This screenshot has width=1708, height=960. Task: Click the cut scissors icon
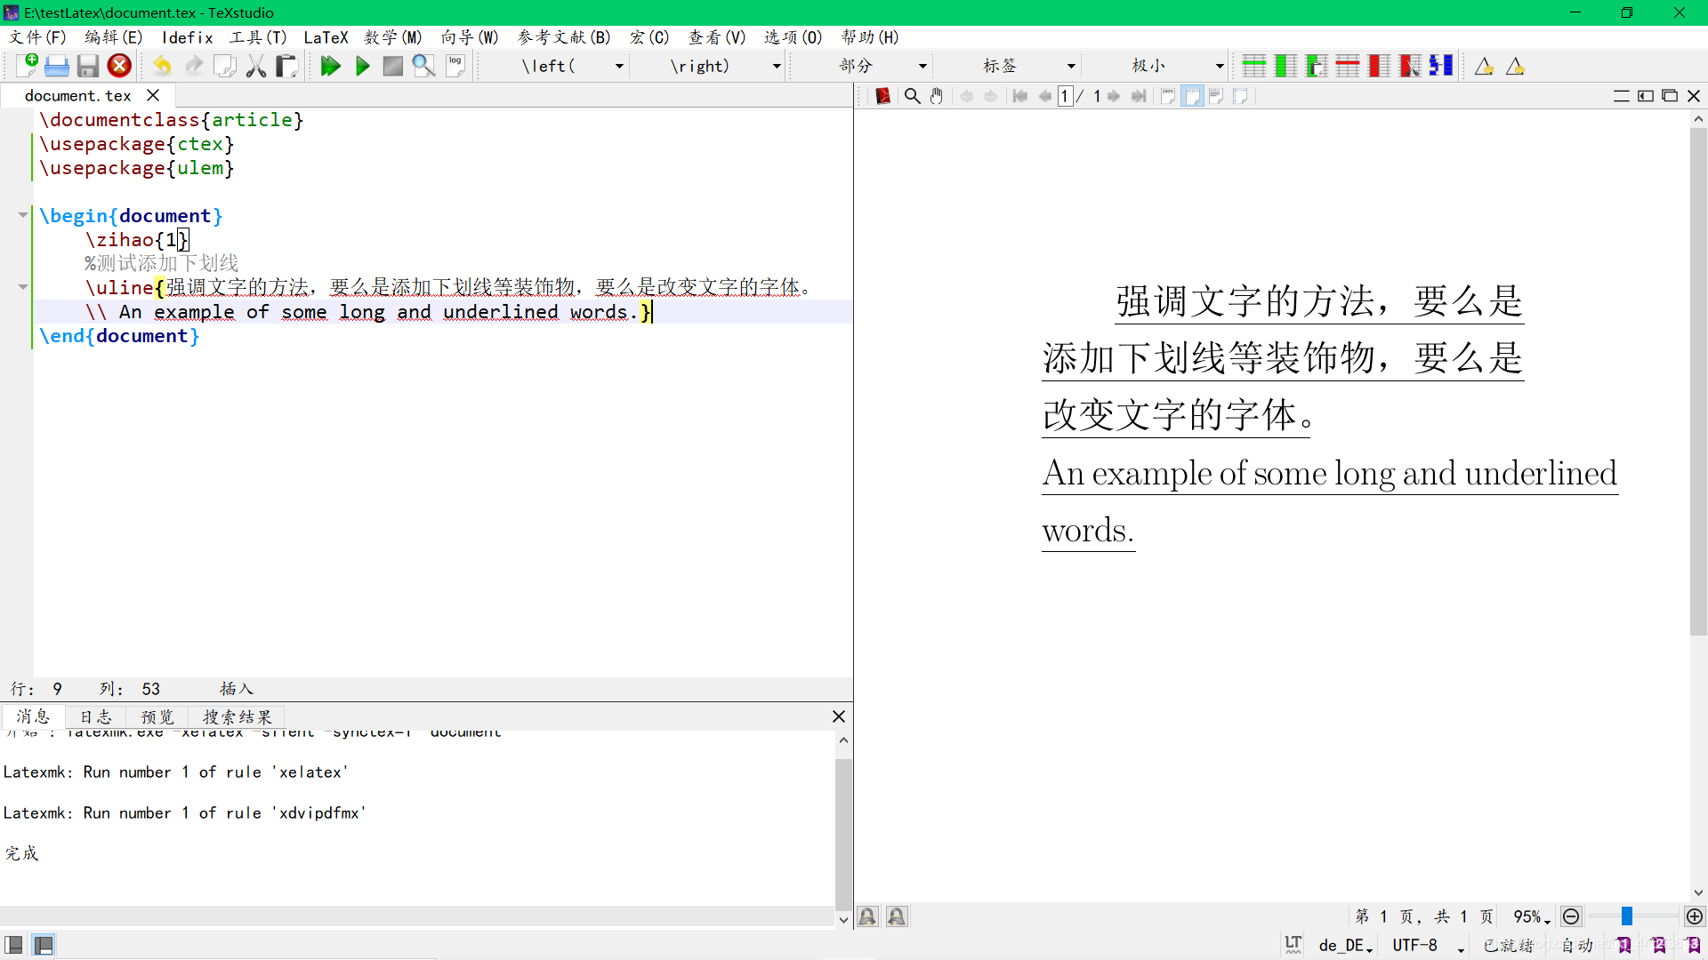pos(256,66)
